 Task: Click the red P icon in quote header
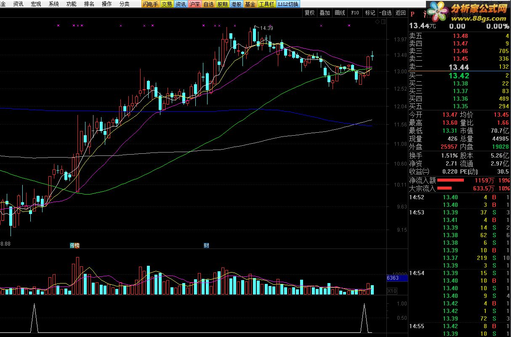[413, 13]
